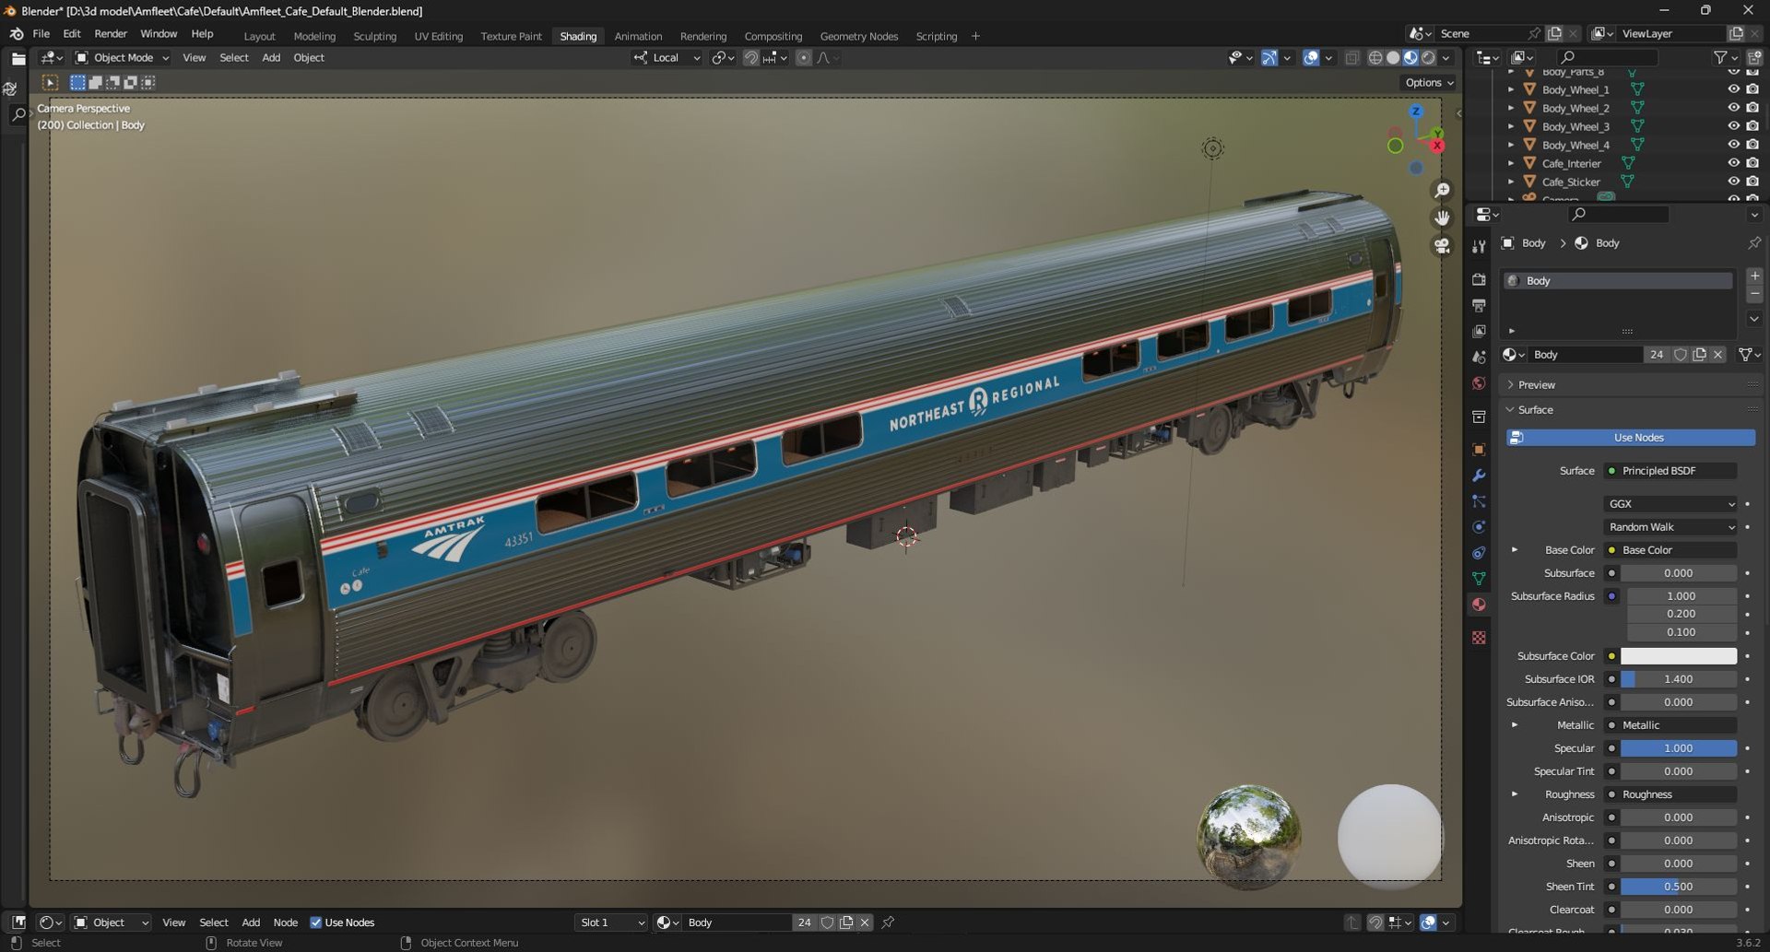The image size is (1770, 952).
Task: Open the viewport Add menu
Action: 271,57
